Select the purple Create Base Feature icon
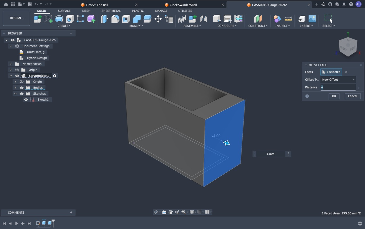Screen dimensions: 365x229 [x=91, y=19]
